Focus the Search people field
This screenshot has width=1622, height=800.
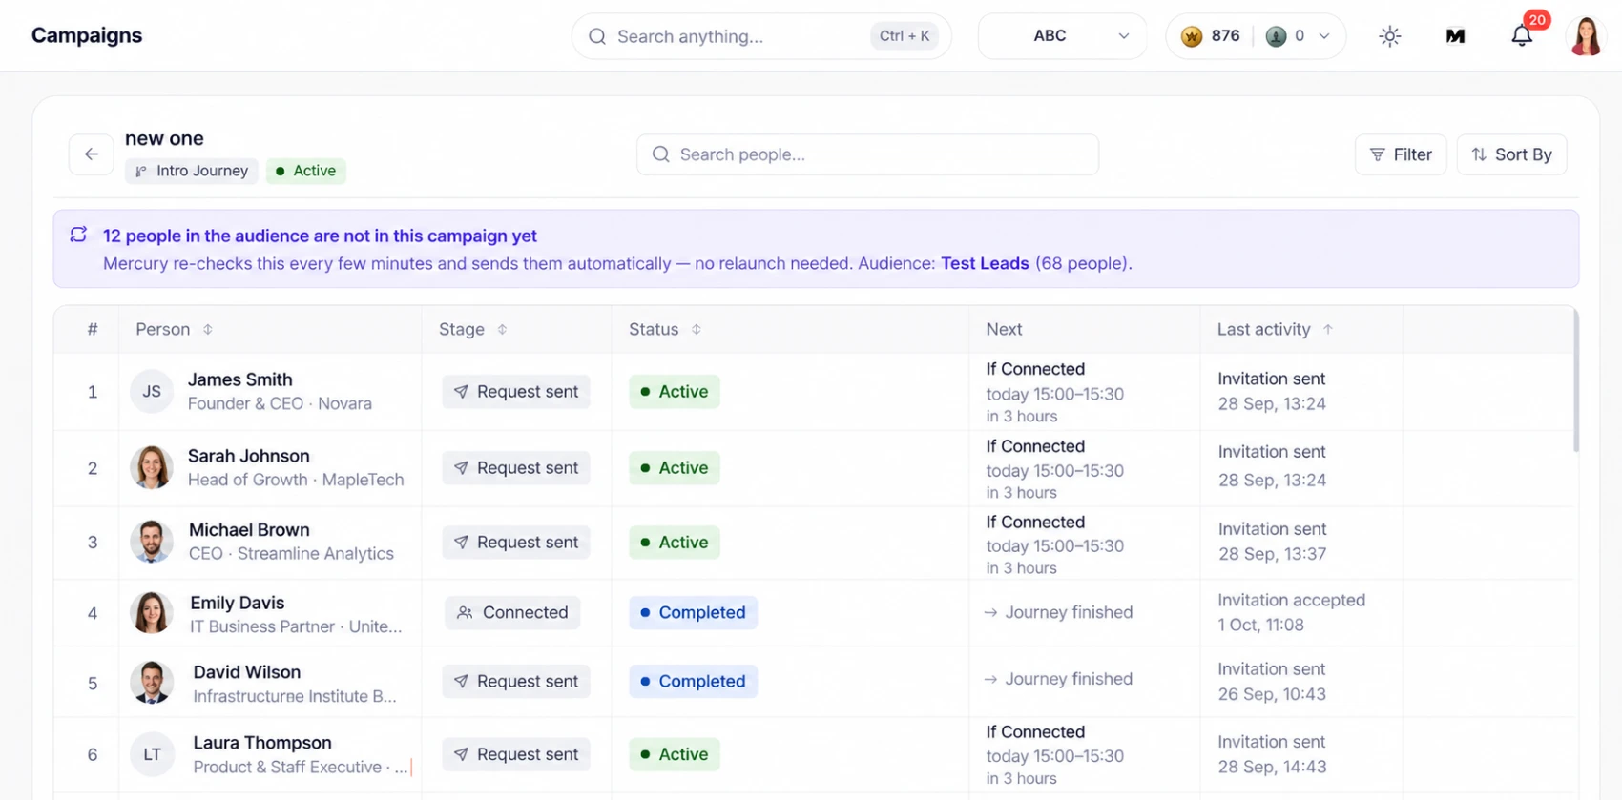(x=867, y=154)
